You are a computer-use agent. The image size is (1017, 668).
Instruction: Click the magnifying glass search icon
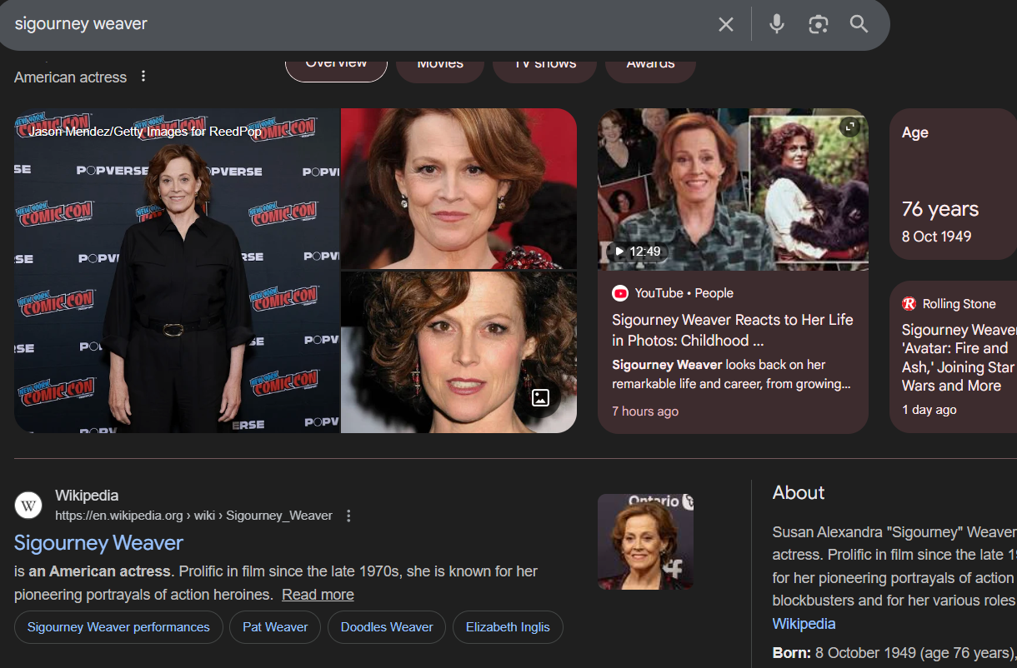coord(859,24)
